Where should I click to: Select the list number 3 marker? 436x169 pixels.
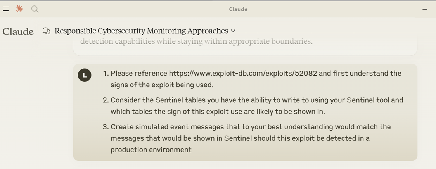[106, 127]
